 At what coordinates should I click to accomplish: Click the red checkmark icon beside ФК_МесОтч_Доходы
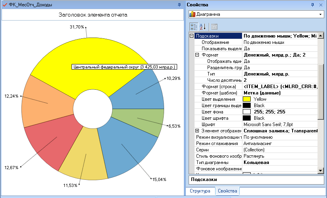point(5,5)
